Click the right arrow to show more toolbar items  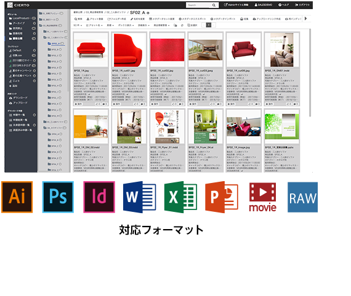click(x=305, y=19)
